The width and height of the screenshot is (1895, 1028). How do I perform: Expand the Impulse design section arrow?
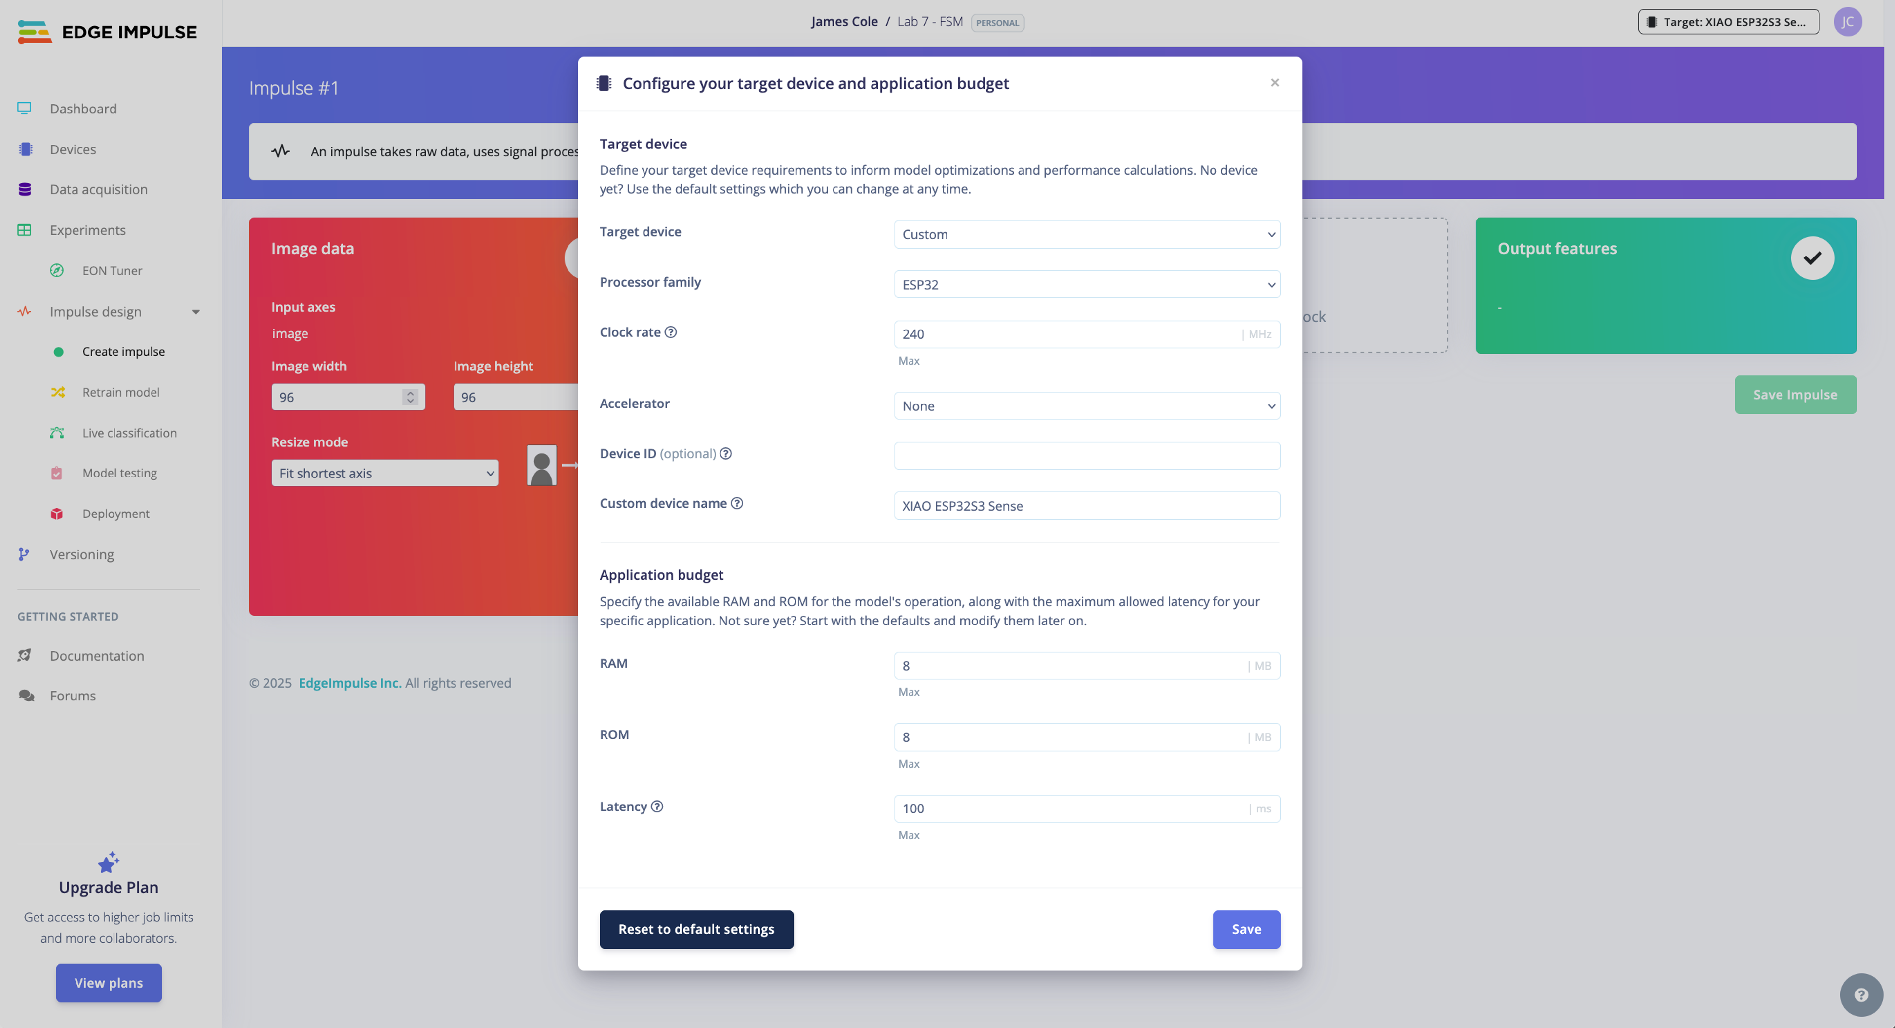196,312
